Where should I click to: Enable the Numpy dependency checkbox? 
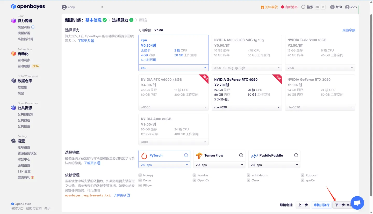[140, 175]
